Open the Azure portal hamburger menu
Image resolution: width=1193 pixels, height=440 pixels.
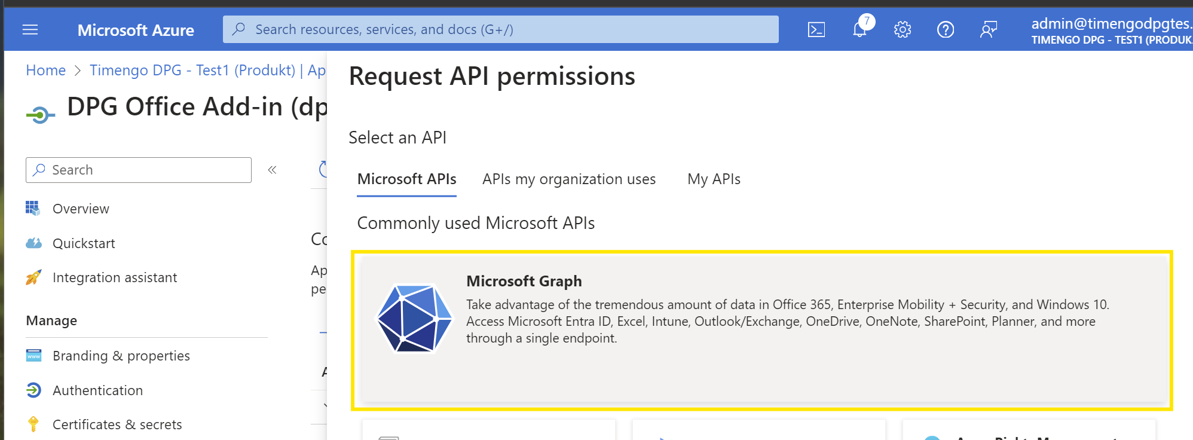[x=30, y=30]
